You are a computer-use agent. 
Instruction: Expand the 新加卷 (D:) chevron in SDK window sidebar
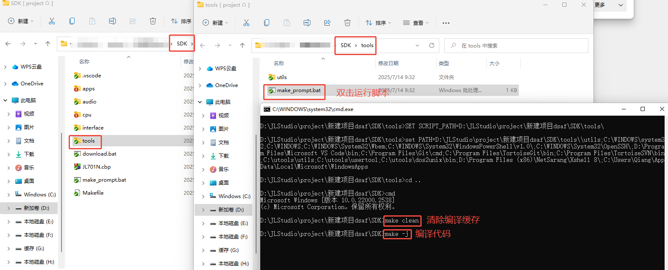click(x=9, y=208)
